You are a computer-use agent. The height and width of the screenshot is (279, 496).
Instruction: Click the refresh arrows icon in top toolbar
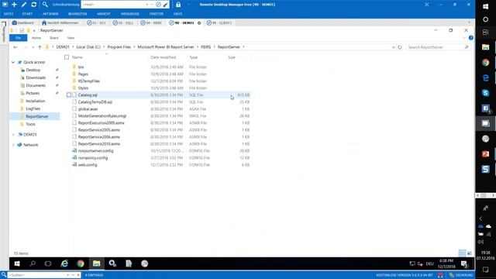pyautogui.click(x=34, y=5)
